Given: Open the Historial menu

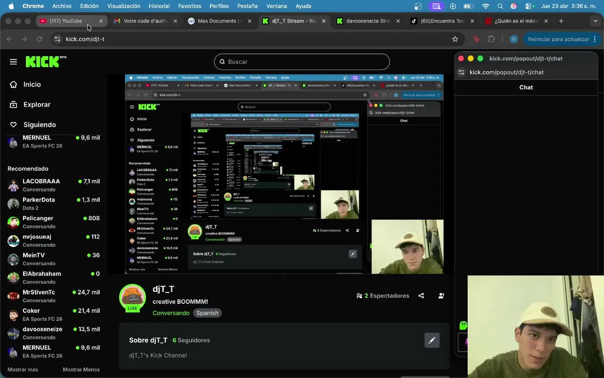Looking at the screenshot, I should (159, 6).
